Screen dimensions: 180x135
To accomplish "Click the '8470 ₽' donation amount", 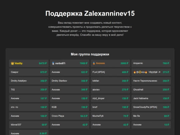I will 43,63.
